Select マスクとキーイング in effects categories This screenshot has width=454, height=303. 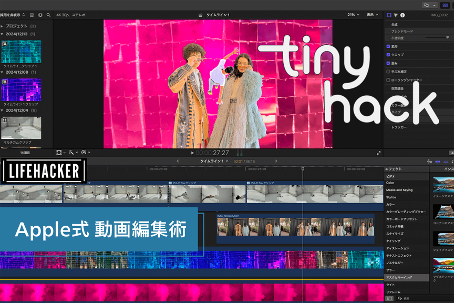click(x=399, y=277)
